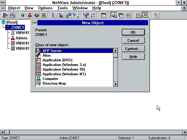Select Application (Windows 95) entry
The image size is (187, 140).
tap(75, 69)
